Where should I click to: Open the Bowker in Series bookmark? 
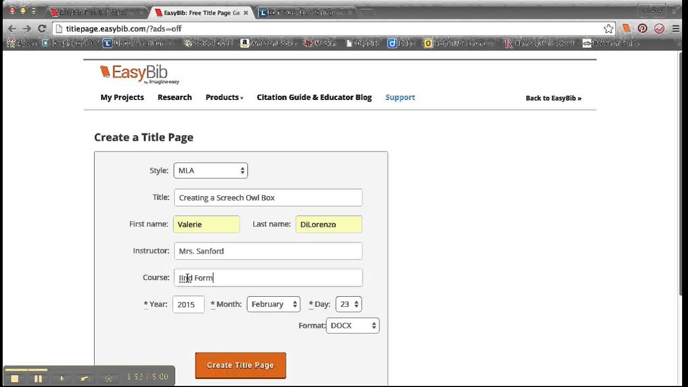(611, 44)
